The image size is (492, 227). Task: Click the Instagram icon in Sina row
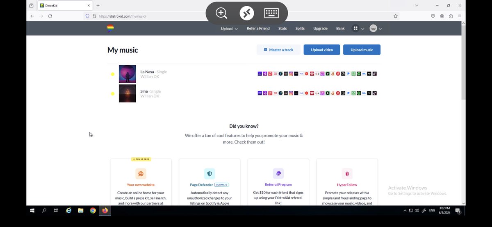(x=291, y=93)
